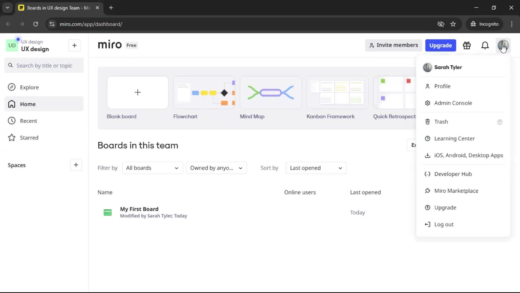Click the Name column header
Image resolution: width=520 pixels, height=293 pixels.
(105, 192)
